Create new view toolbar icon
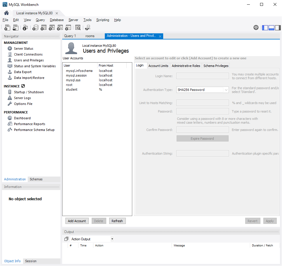 [52, 27]
